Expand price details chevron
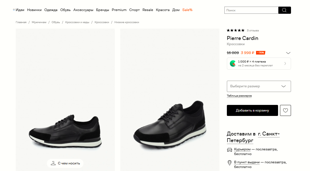Viewport: 310px width, 171px height. (x=288, y=53)
